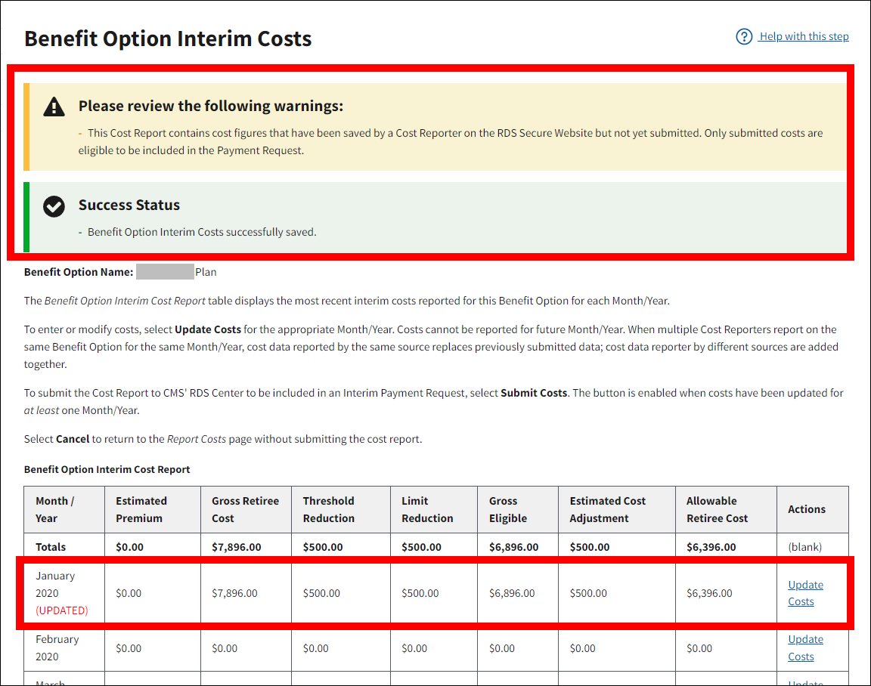Screen dimensions: 871x686
Task: Click the 'Actions' column header
Action: [x=807, y=509]
